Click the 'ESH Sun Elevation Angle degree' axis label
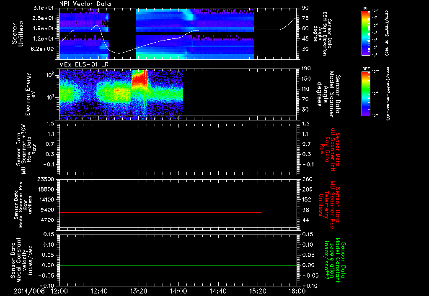This screenshot has width=429, height=296. tap(322, 33)
